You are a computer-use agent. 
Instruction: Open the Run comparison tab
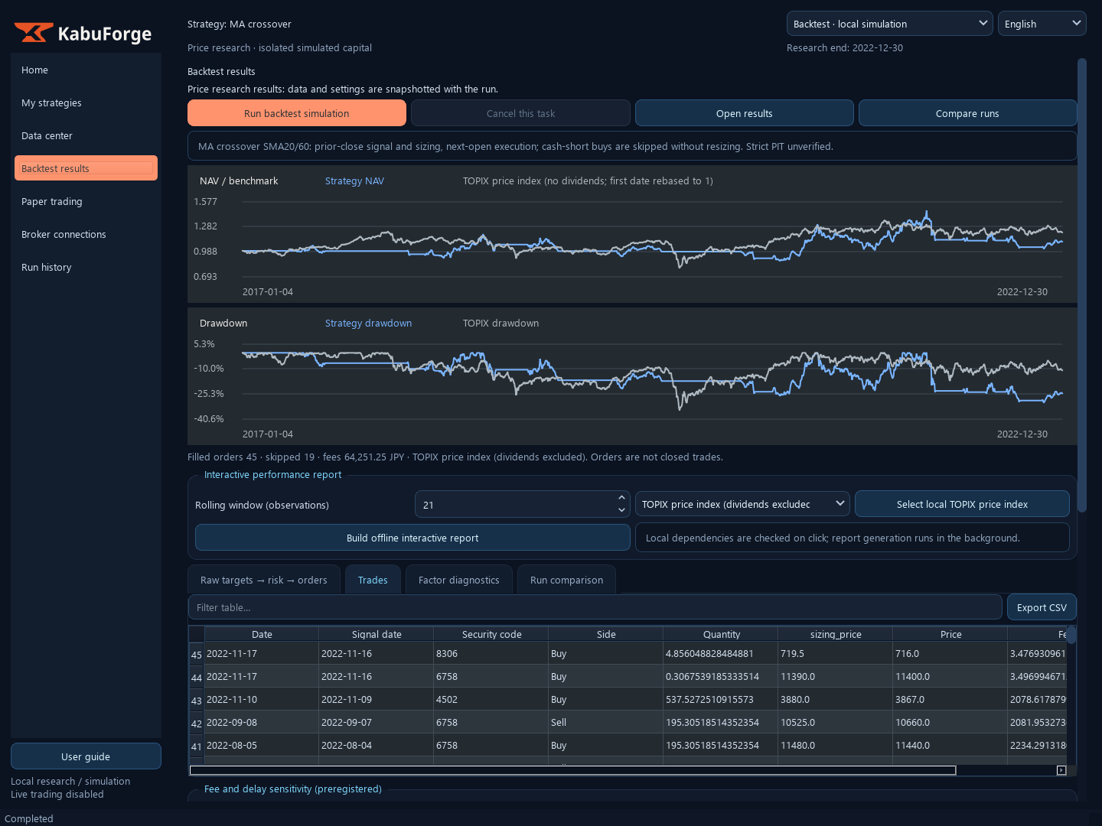(x=566, y=580)
